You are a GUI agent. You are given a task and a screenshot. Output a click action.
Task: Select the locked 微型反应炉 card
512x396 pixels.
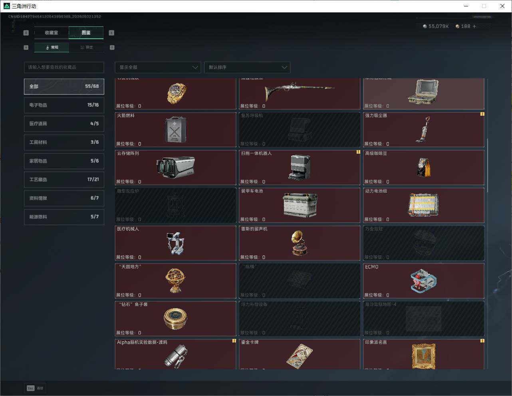click(176, 205)
